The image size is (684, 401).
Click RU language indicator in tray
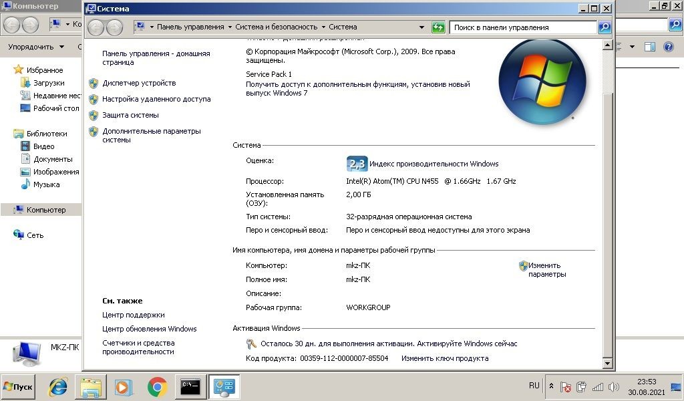tap(534, 386)
